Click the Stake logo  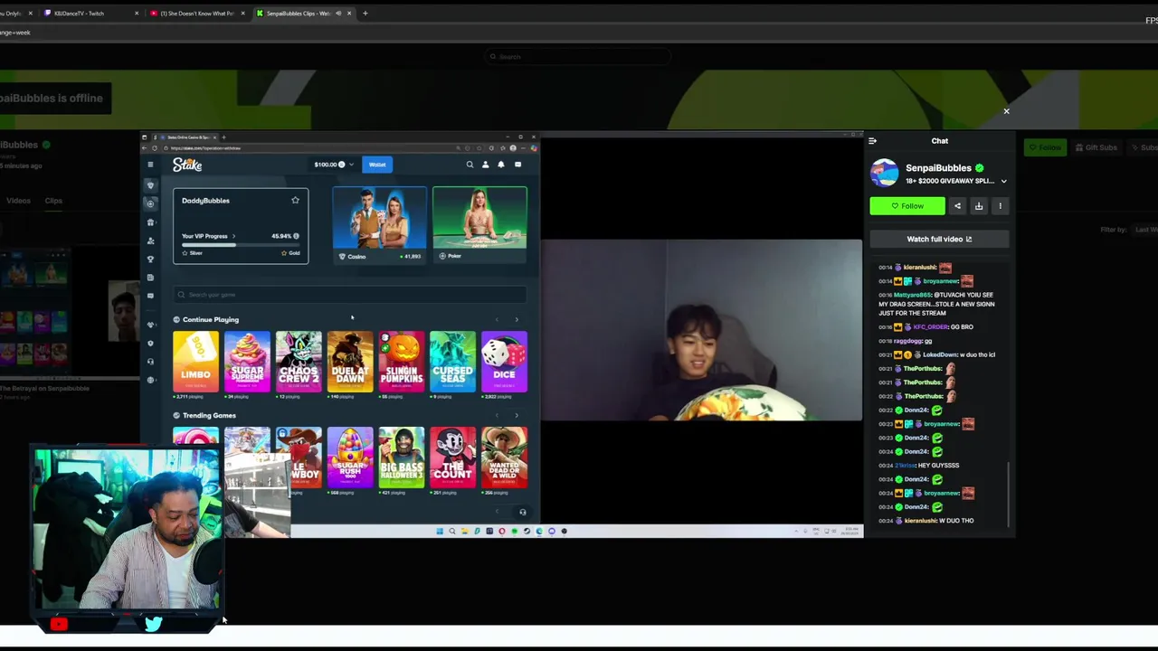[187, 165]
